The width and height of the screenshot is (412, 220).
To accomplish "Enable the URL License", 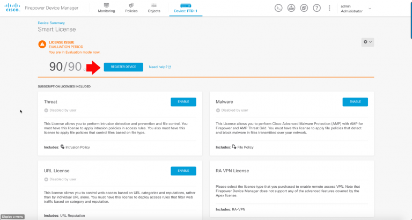I will point(183,171).
